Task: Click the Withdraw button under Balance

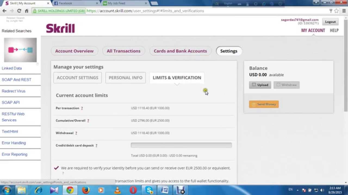Action: point(287,85)
